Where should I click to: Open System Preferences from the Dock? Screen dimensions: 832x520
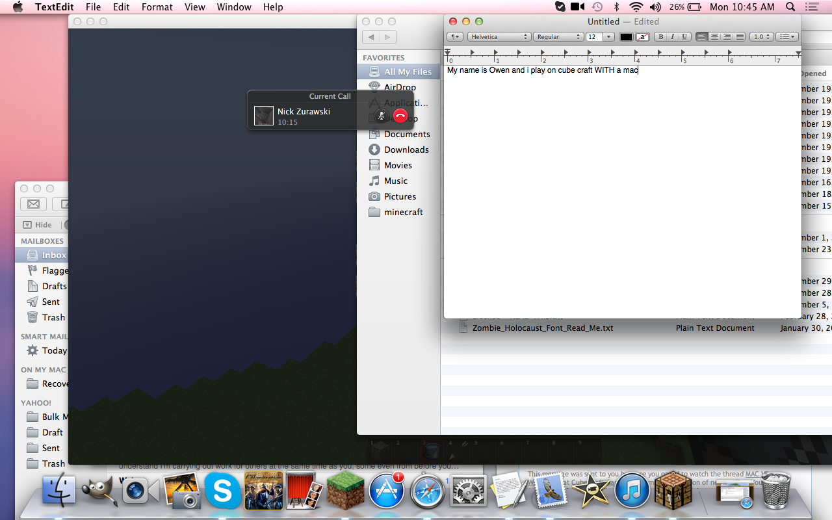[x=467, y=490]
